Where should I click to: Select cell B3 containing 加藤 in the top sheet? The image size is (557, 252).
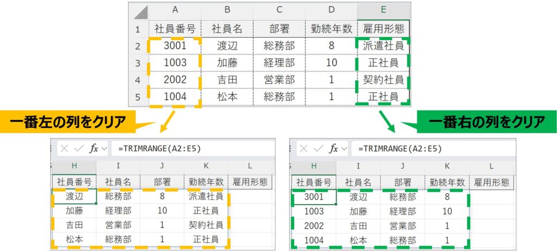pyautogui.click(x=227, y=63)
